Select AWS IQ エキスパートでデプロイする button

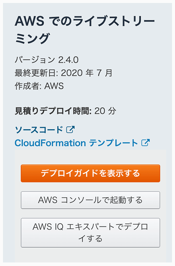[x=90, y=233]
